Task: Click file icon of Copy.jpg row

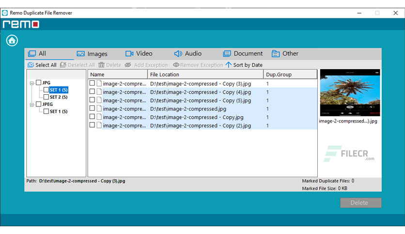Action: pyautogui.click(x=99, y=117)
